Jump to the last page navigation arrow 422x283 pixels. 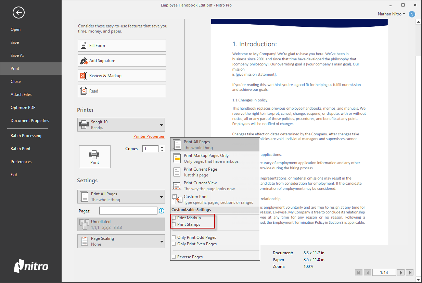[x=410, y=272]
